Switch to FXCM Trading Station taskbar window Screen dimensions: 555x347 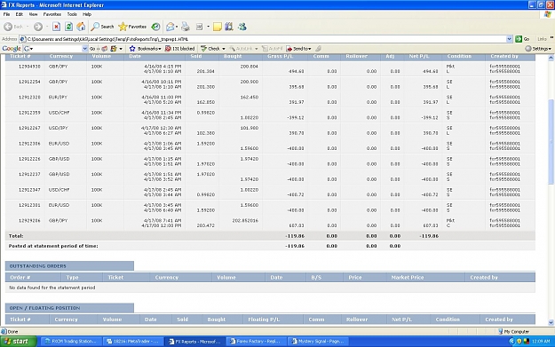pyautogui.click(x=71, y=342)
